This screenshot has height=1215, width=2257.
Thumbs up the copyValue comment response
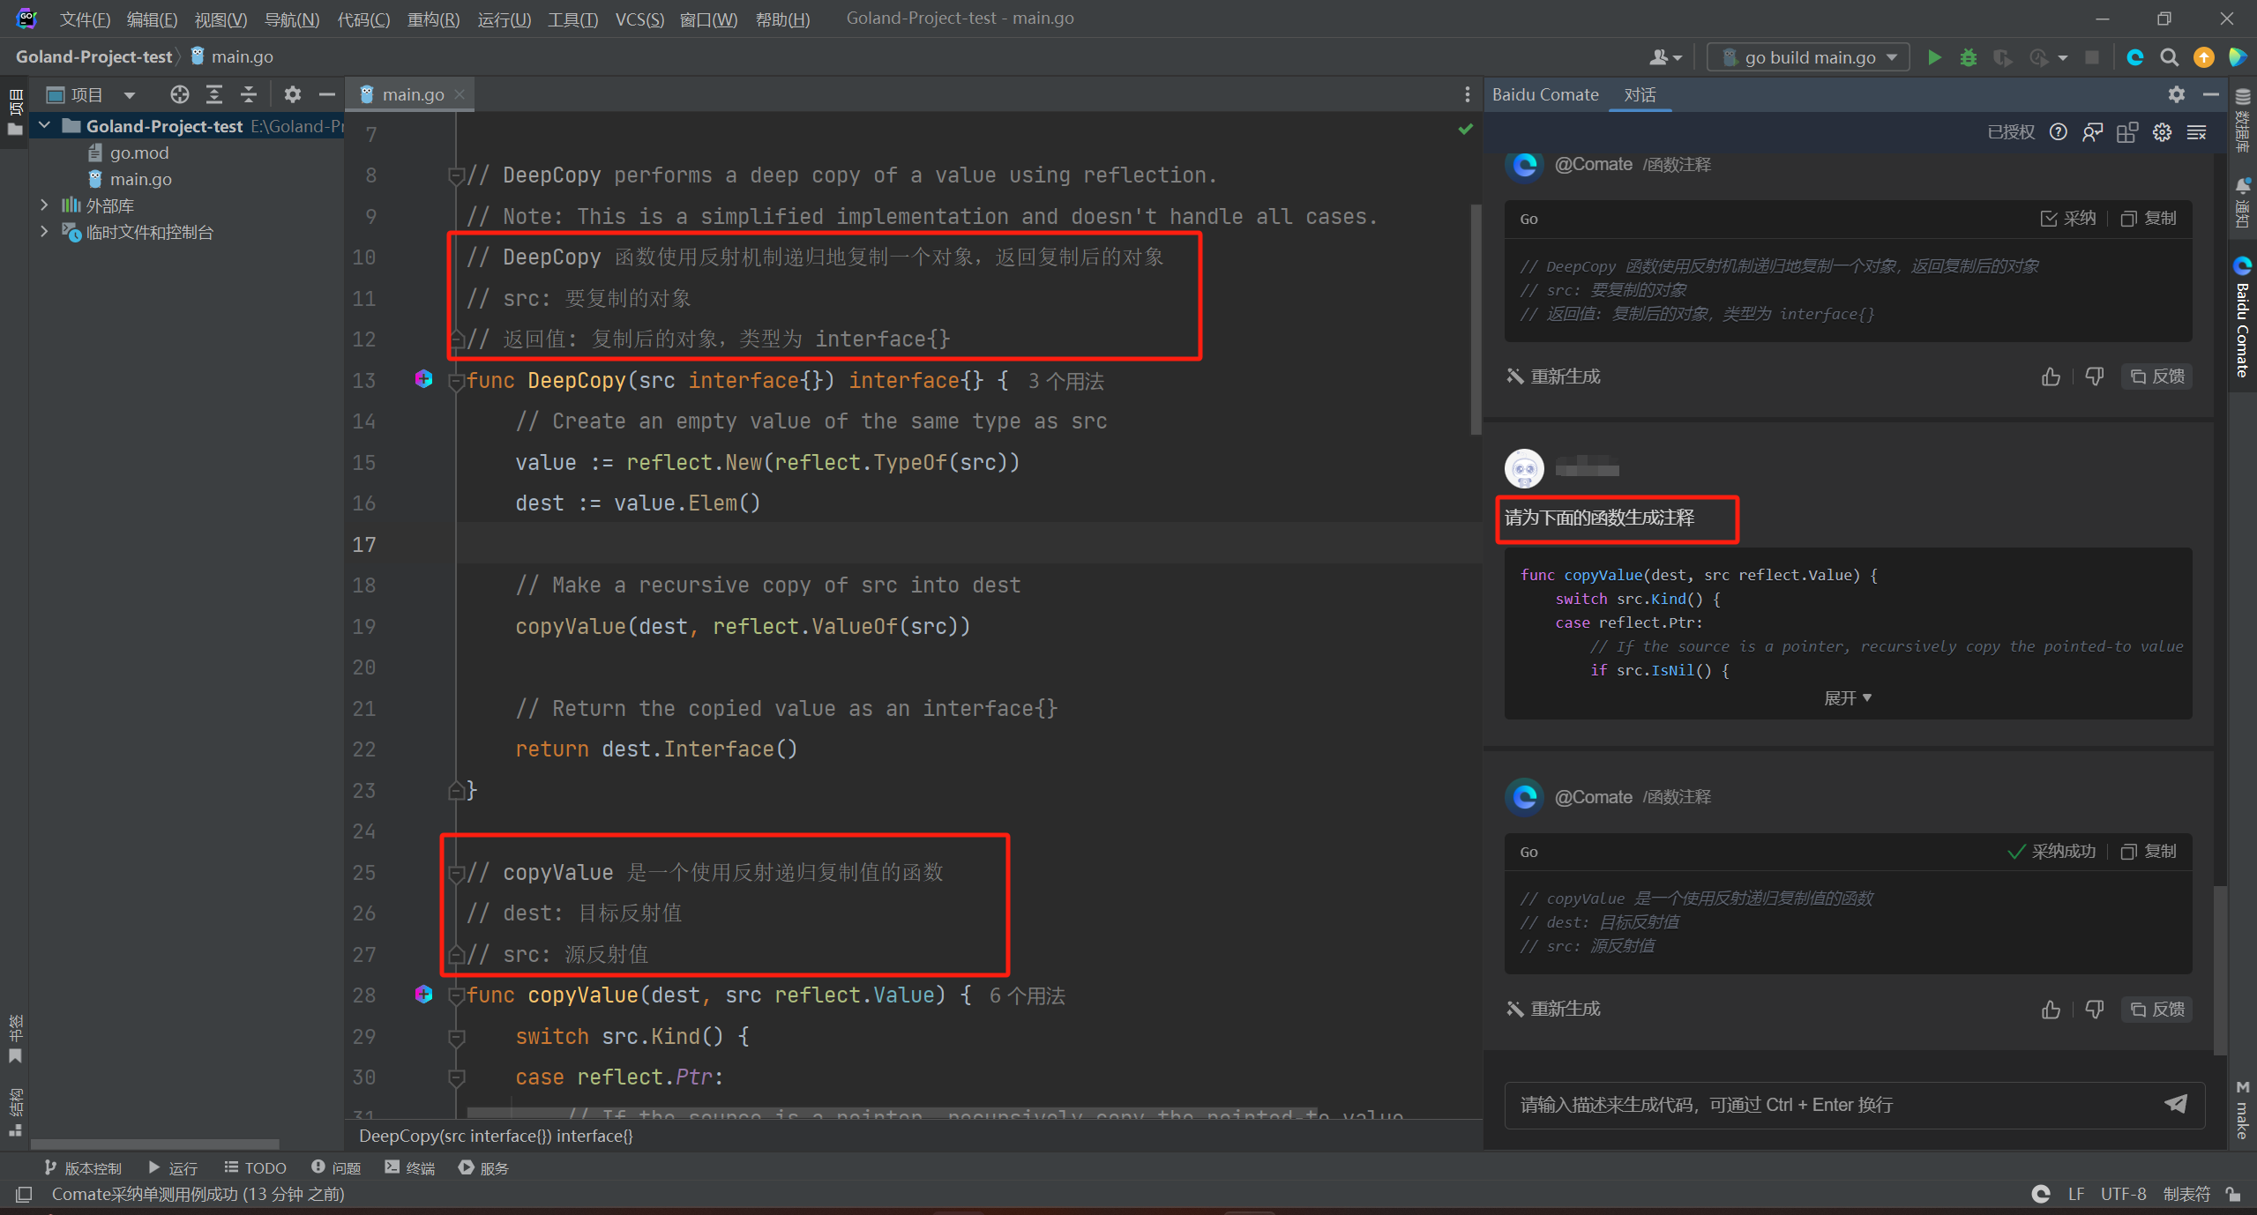(2051, 1010)
